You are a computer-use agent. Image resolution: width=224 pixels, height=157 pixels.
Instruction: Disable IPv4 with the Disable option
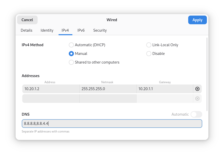click(149, 54)
